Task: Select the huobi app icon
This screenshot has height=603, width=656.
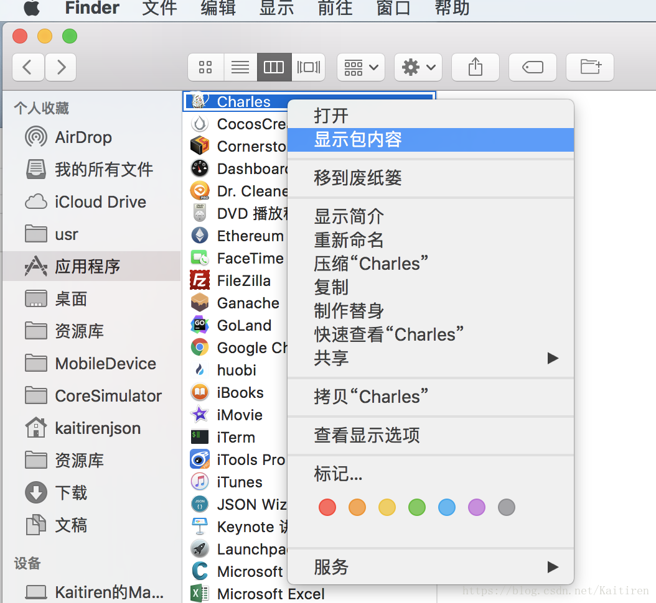Action: point(200,370)
